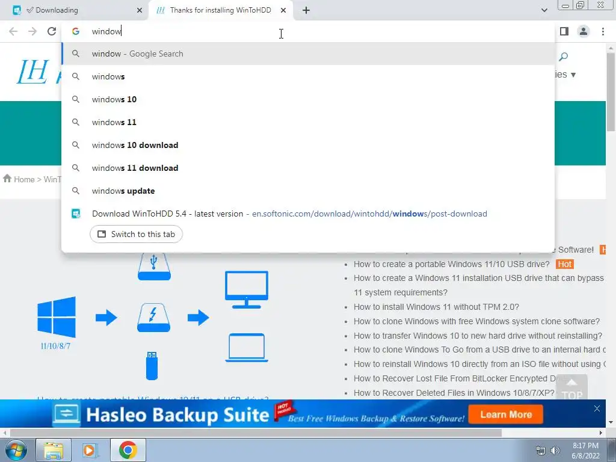Screen dimensions: 616x462
Task: Open the taskbar clock showing 8:17 PM
Action: pyautogui.click(x=585, y=451)
